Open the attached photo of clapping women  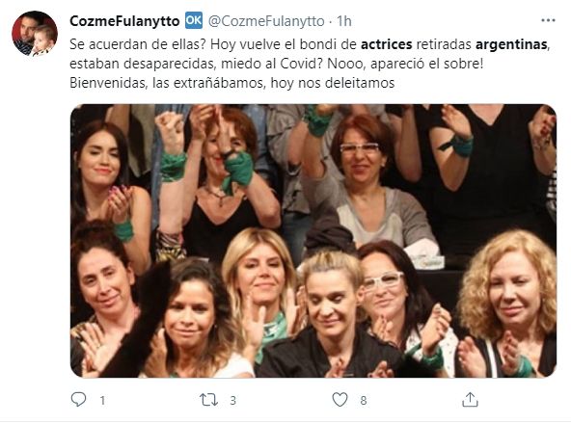point(313,241)
